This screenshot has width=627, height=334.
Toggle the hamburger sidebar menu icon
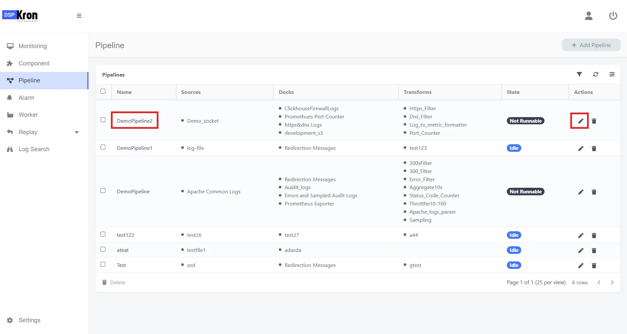coord(79,16)
